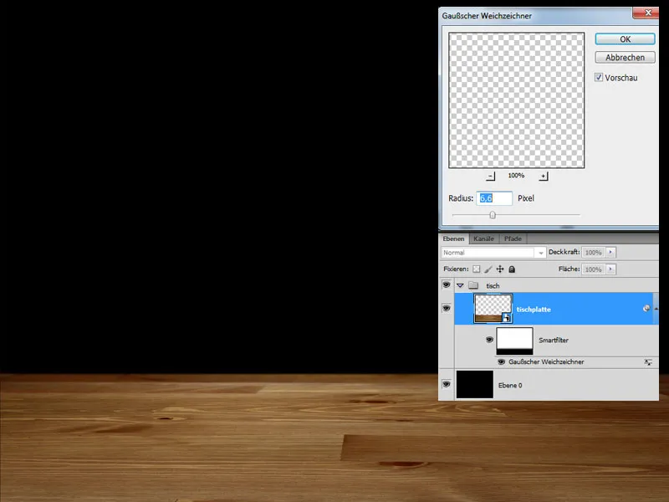This screenshot has height=502, width=669.
Task: Click the tisch group folder icon
Action: pos(473,285)
